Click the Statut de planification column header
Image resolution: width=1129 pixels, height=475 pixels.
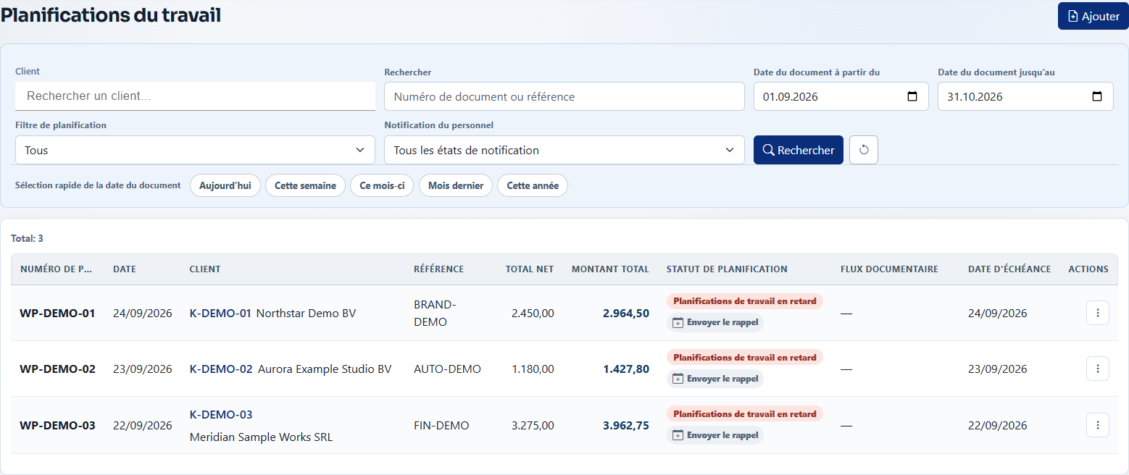(727, 269)
